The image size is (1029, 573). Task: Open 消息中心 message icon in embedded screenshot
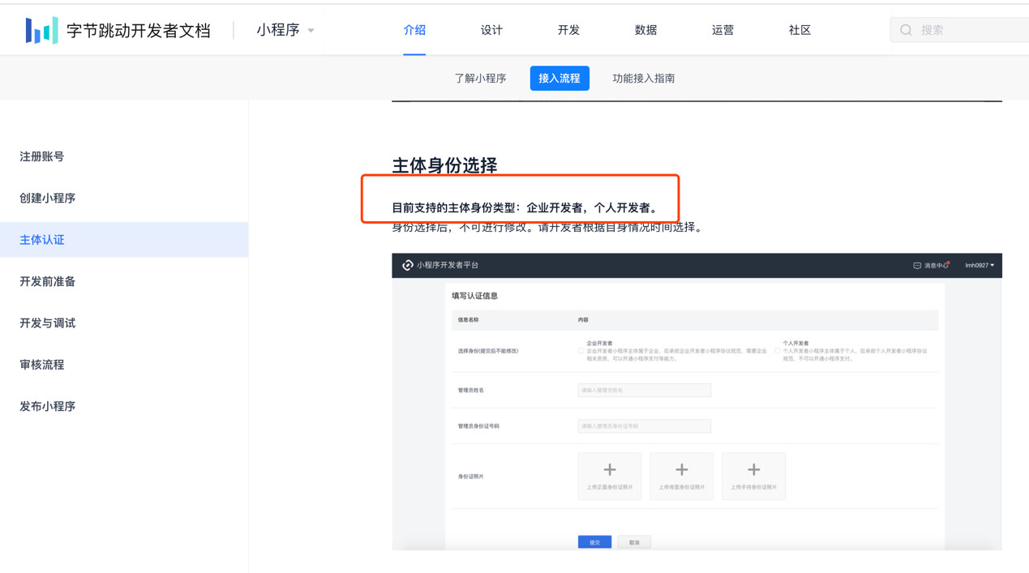coord(917,266)
